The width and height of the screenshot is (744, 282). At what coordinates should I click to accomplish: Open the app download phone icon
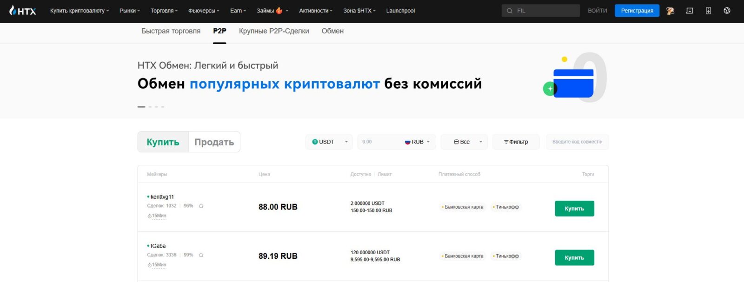(x=708, y=11)
